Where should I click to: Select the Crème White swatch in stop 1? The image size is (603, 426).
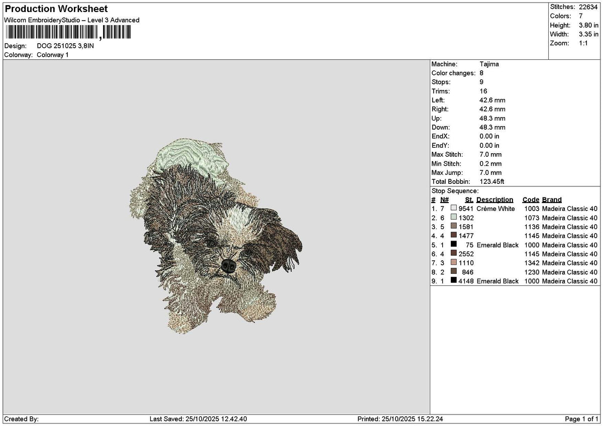454,208
